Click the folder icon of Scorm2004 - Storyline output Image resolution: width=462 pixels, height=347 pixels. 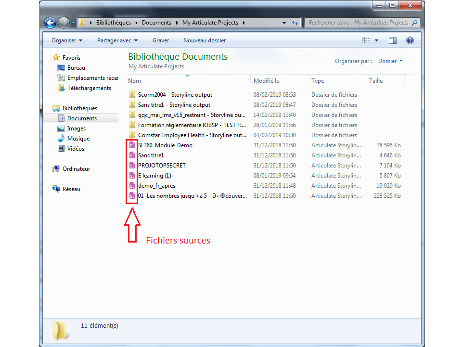click(132, 94)
